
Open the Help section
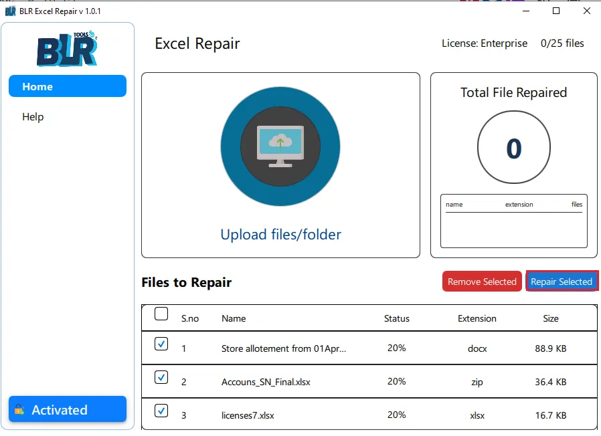pos(32,116)
